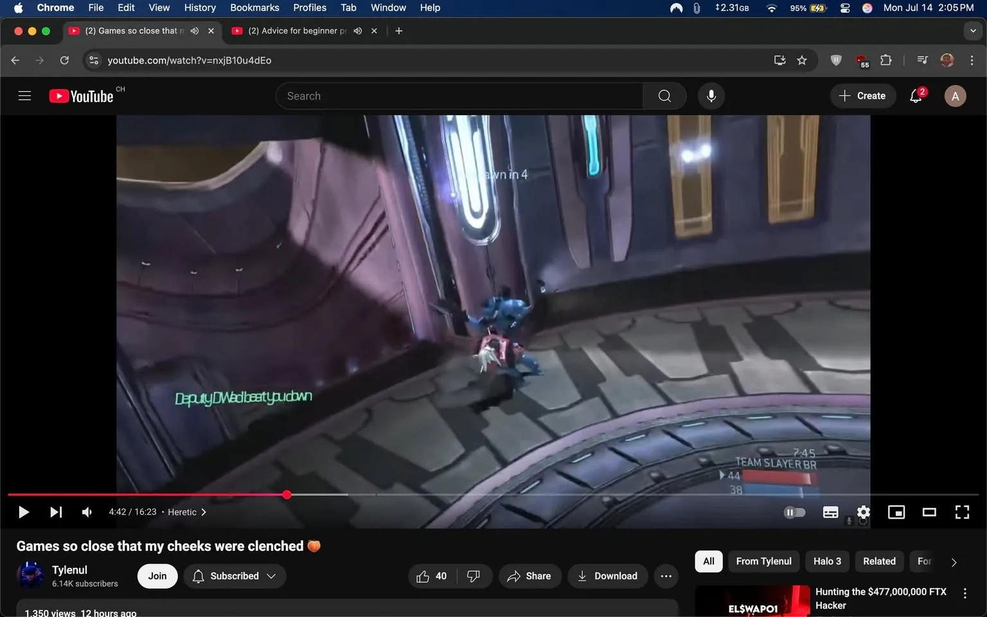Toggle the autoplay switch
Viewport: 987px width, 617px height.
(x=795, y=512)
